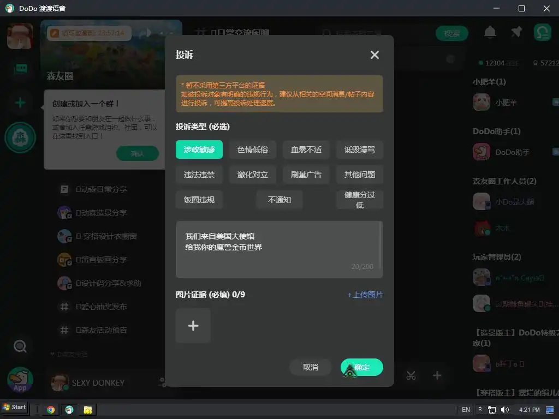Click the DoDo taskbar icon
Image resolution: width=559 pixels, height=419 pixels.
pos(69,410)
